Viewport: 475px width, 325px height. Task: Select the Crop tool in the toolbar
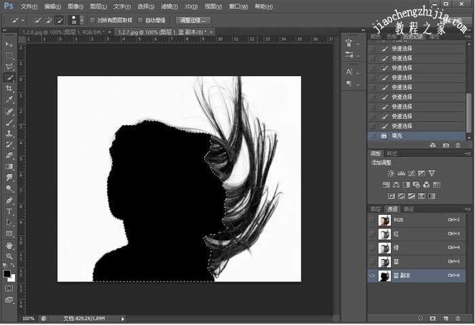[x=9, y=88]
